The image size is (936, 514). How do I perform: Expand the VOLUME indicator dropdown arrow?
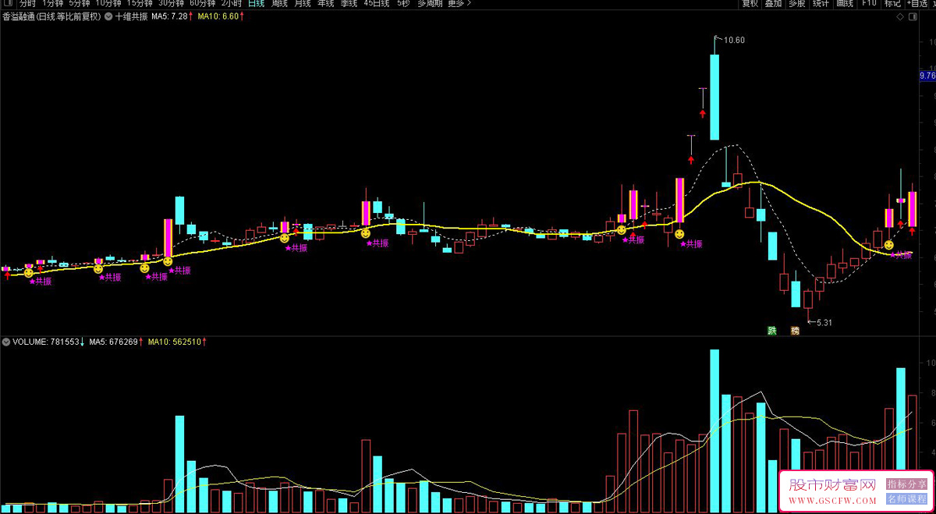click(x=7, y=342)
